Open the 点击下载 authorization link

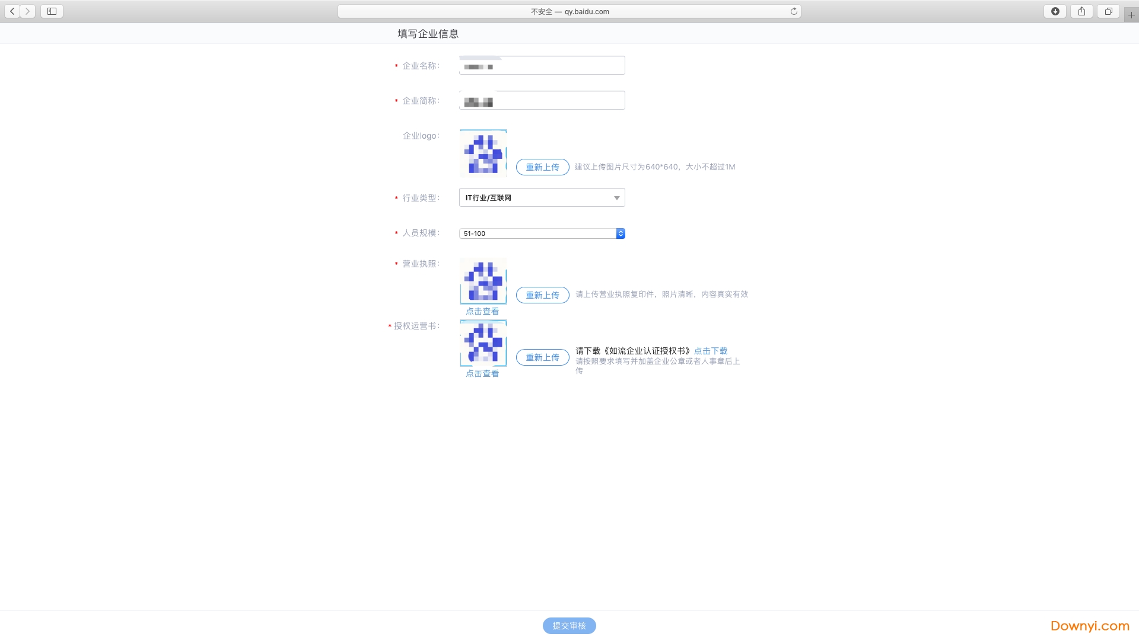[711, 351]
